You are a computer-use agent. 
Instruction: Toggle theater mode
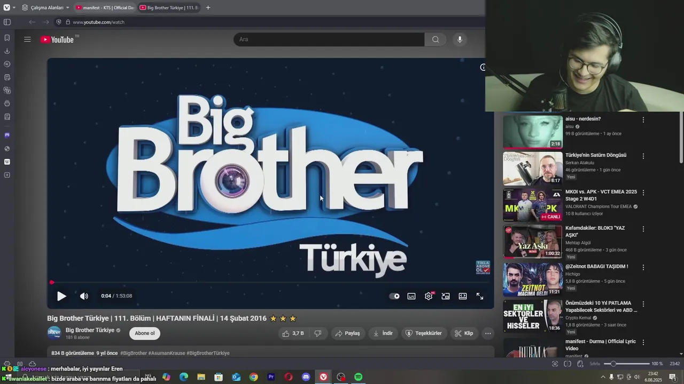[x=463, y=296]
